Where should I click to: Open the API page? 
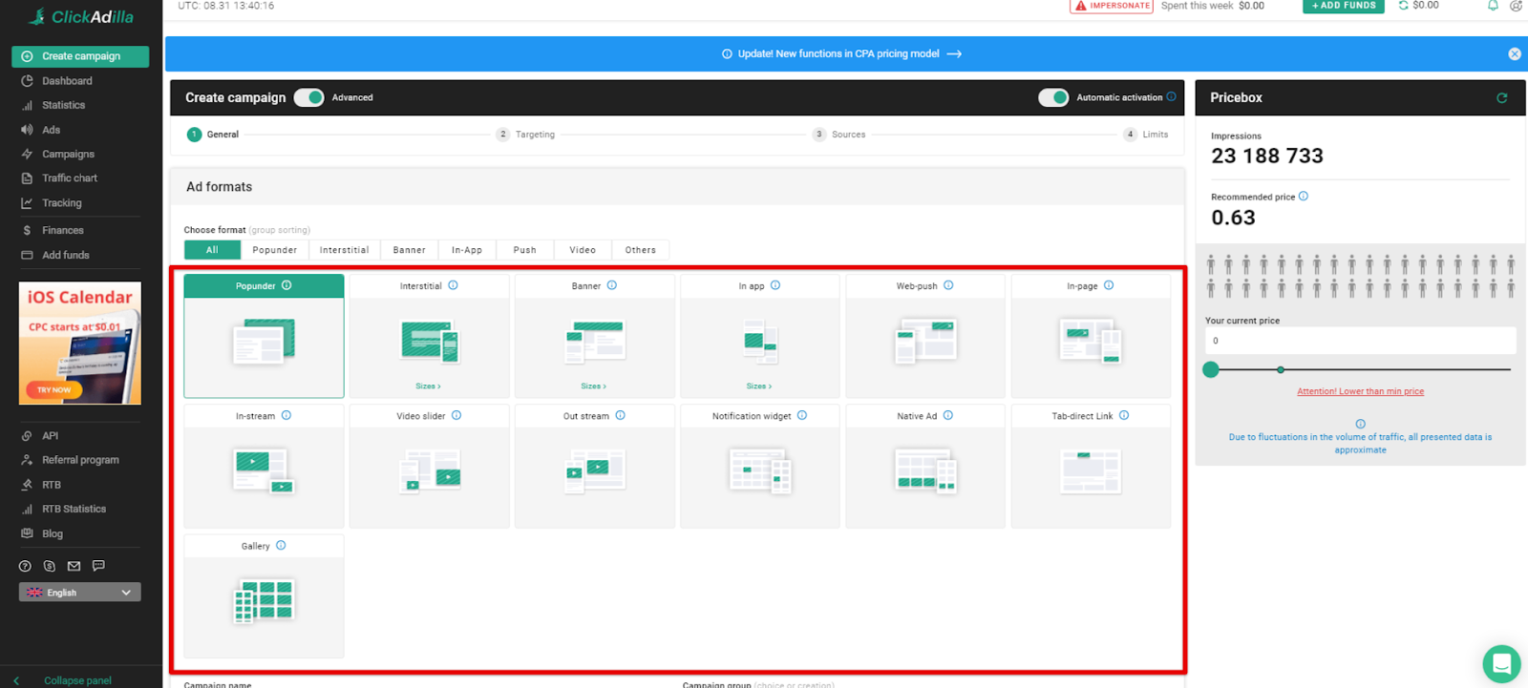pyautogui.click(x=50, y=435)
